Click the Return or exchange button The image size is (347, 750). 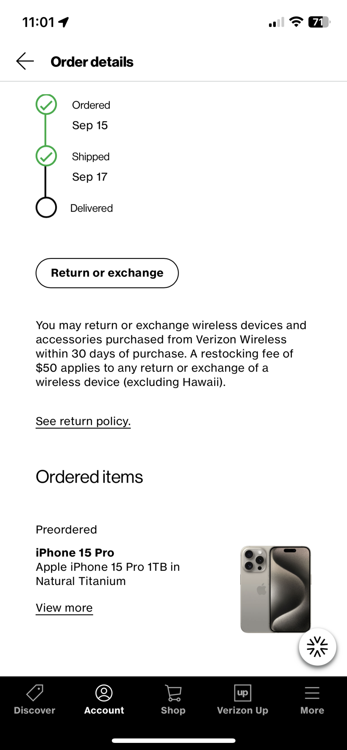(107, 273)
